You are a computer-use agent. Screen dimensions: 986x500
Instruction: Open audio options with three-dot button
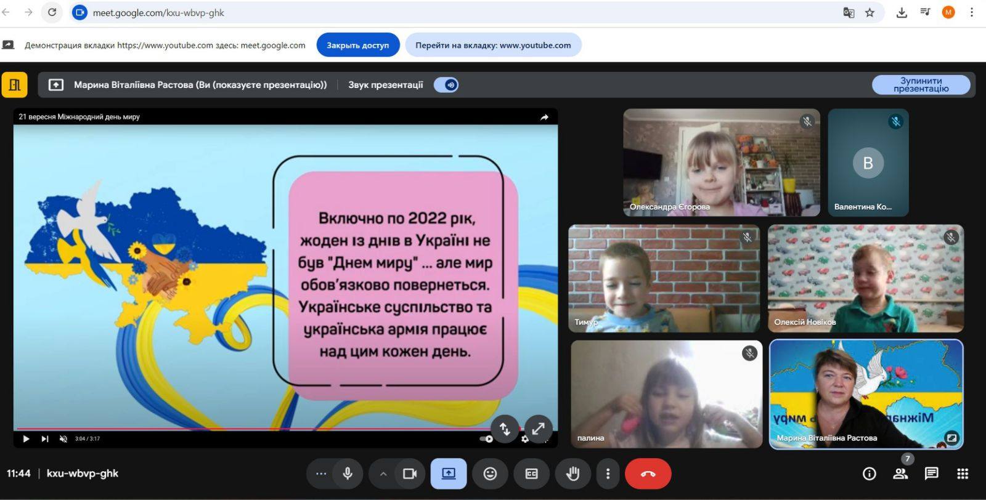320,474
